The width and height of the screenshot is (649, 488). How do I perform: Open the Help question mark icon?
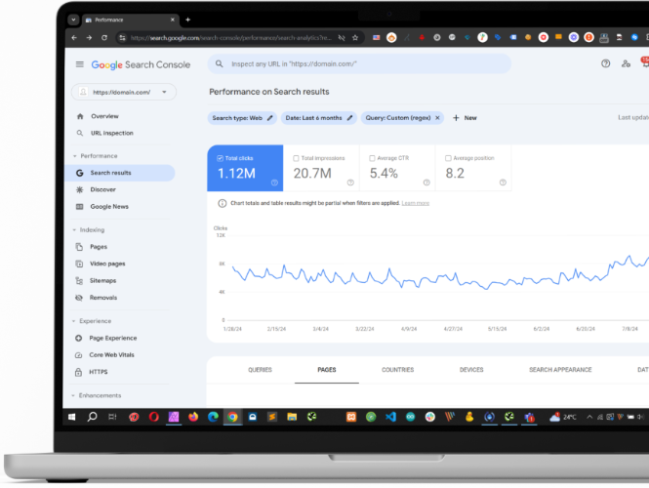tap(605, 63)
